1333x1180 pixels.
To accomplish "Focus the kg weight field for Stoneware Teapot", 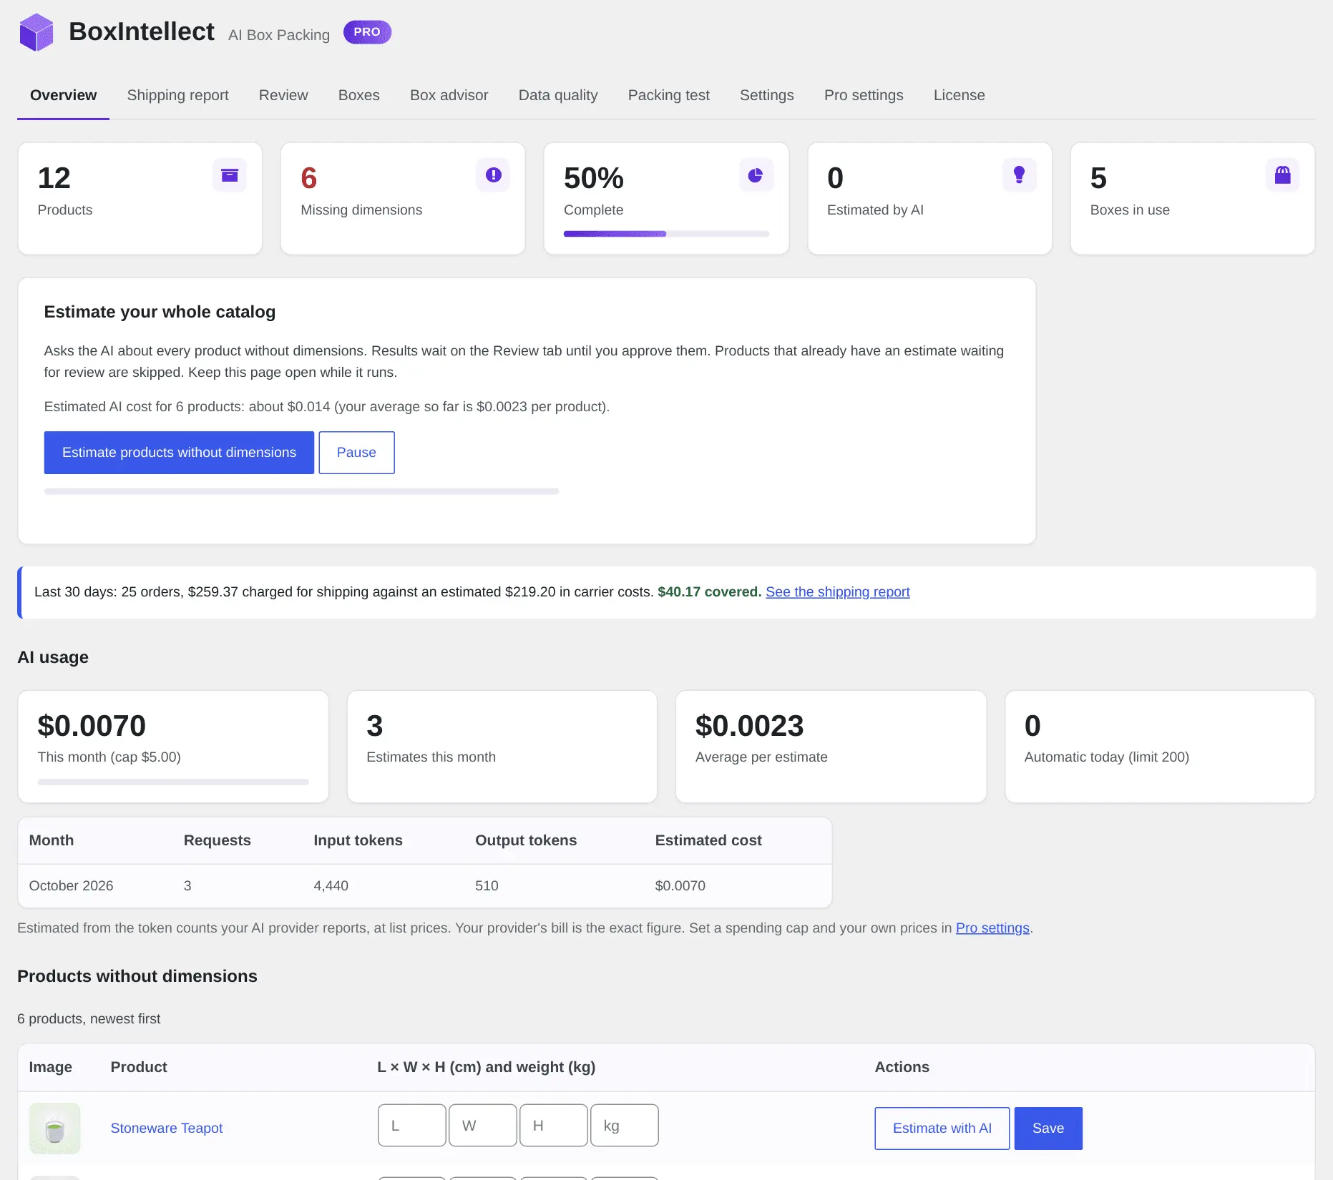I will 625,1126.
